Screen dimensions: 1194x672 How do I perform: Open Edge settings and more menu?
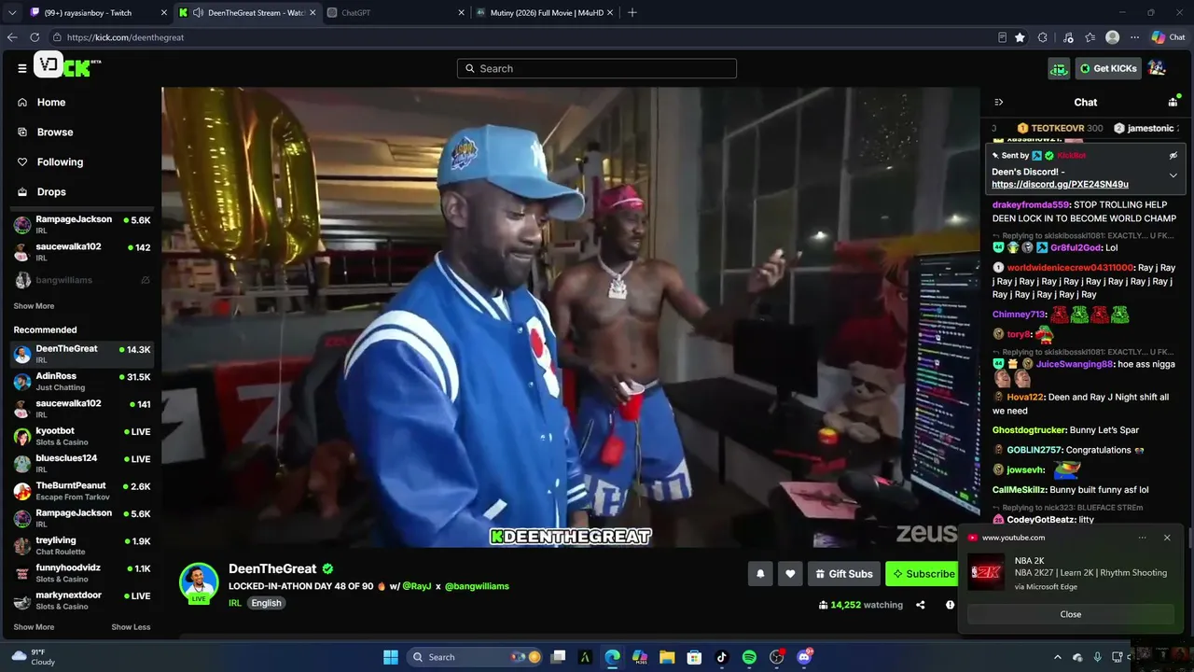click(1135, 37)
